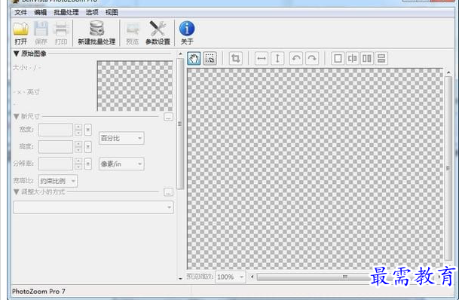Flip image vertically
This screenshot has width=462, height=300.
[x=277, y=58]
